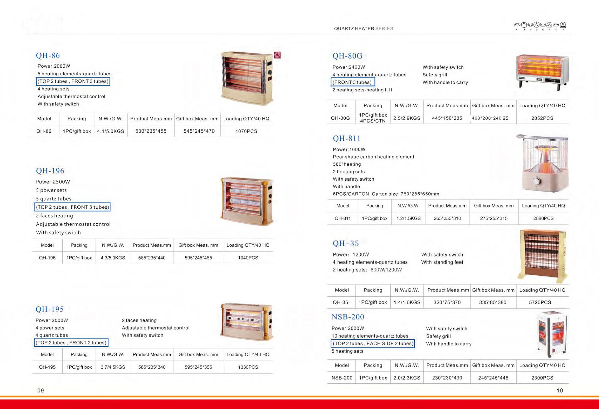Click plug type D socket icon
The width and height of the screenshot is (599, 409).
pos(537,25)
